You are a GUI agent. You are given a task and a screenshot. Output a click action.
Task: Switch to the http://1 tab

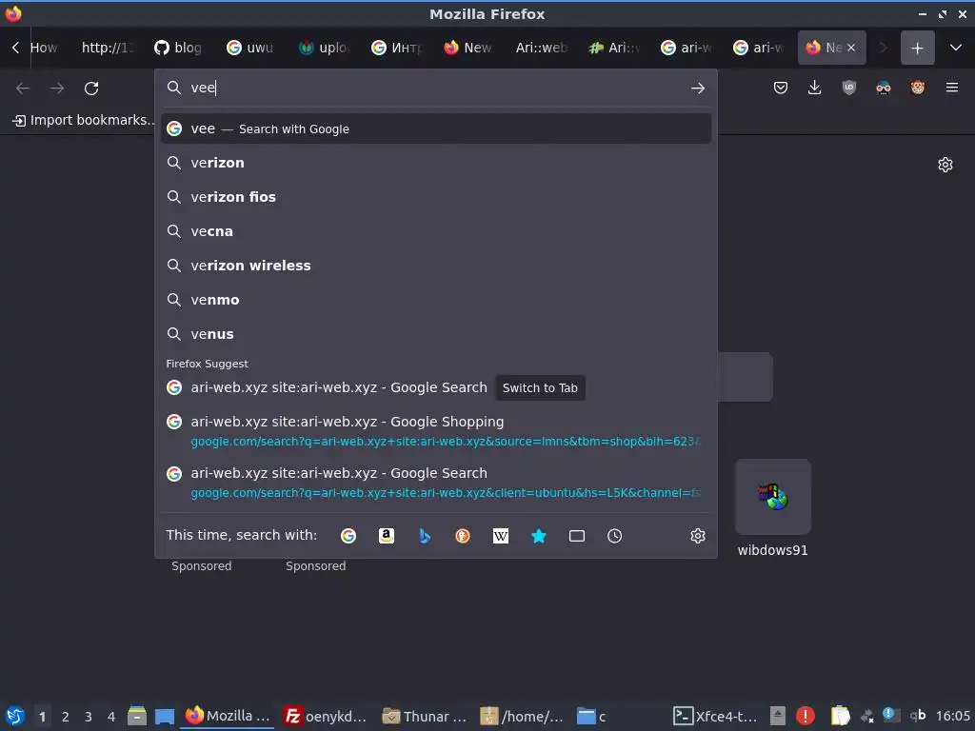[x=106, y=48]
